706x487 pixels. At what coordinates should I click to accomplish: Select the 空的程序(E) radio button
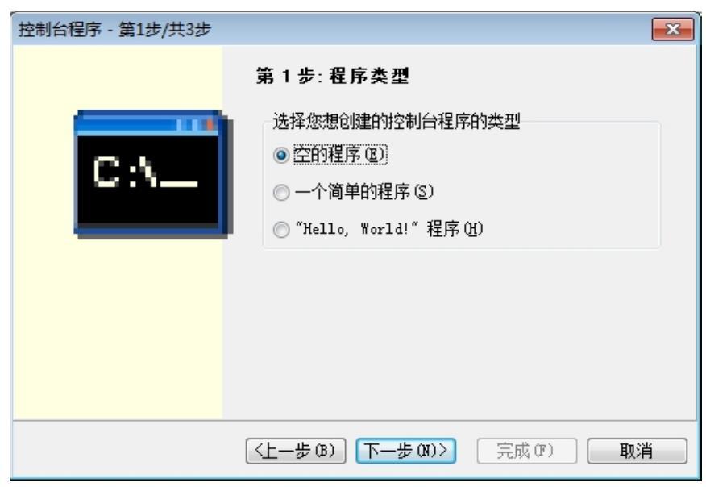coord(281,156)
